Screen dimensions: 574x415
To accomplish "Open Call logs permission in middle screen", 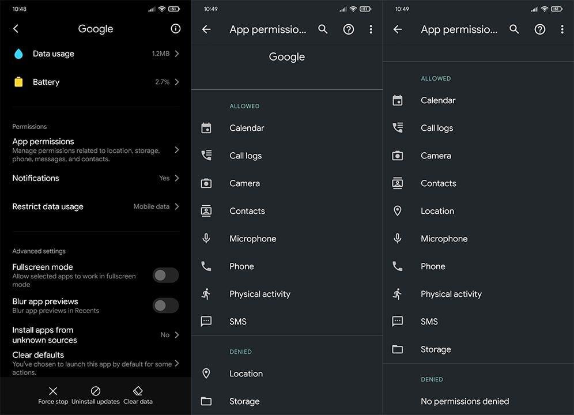I will coord(287,155).
